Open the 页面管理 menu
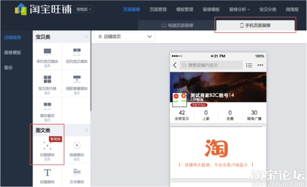Screen dimensions: 307x187 [158, 9]
